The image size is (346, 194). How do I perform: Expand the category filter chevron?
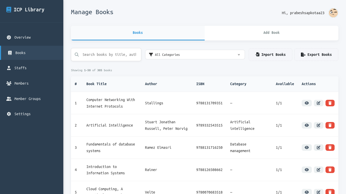tap(238, 55)
